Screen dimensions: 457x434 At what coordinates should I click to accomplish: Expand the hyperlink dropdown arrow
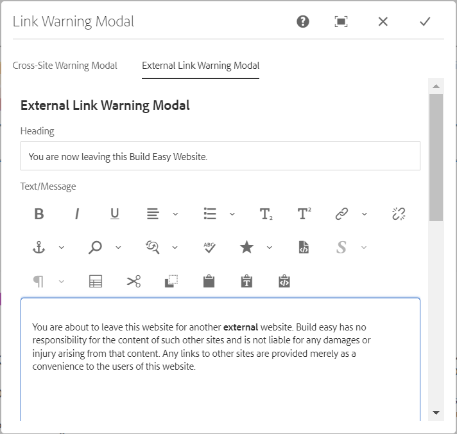pyautogui.click(x=365, y=214)
